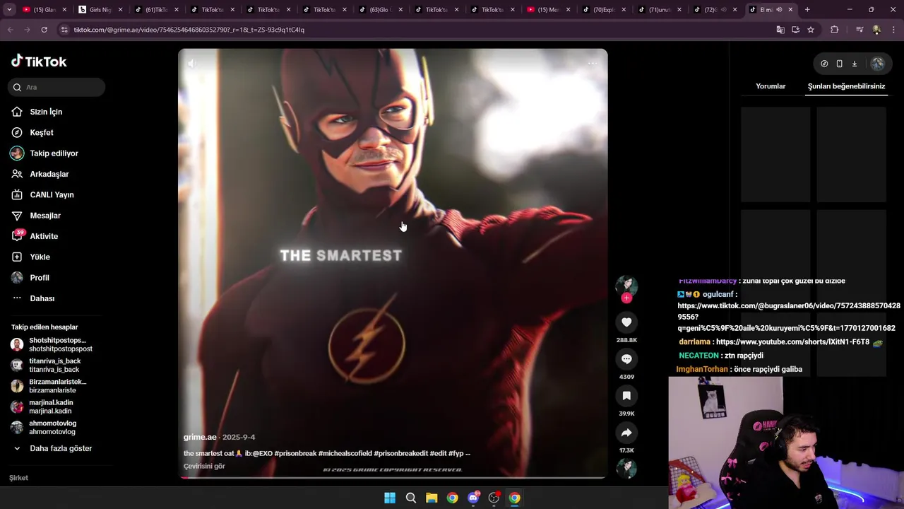The height and width of the screenshot is (509, 904).
Task: Open the spinning sound disc icon
Action: 626,468
